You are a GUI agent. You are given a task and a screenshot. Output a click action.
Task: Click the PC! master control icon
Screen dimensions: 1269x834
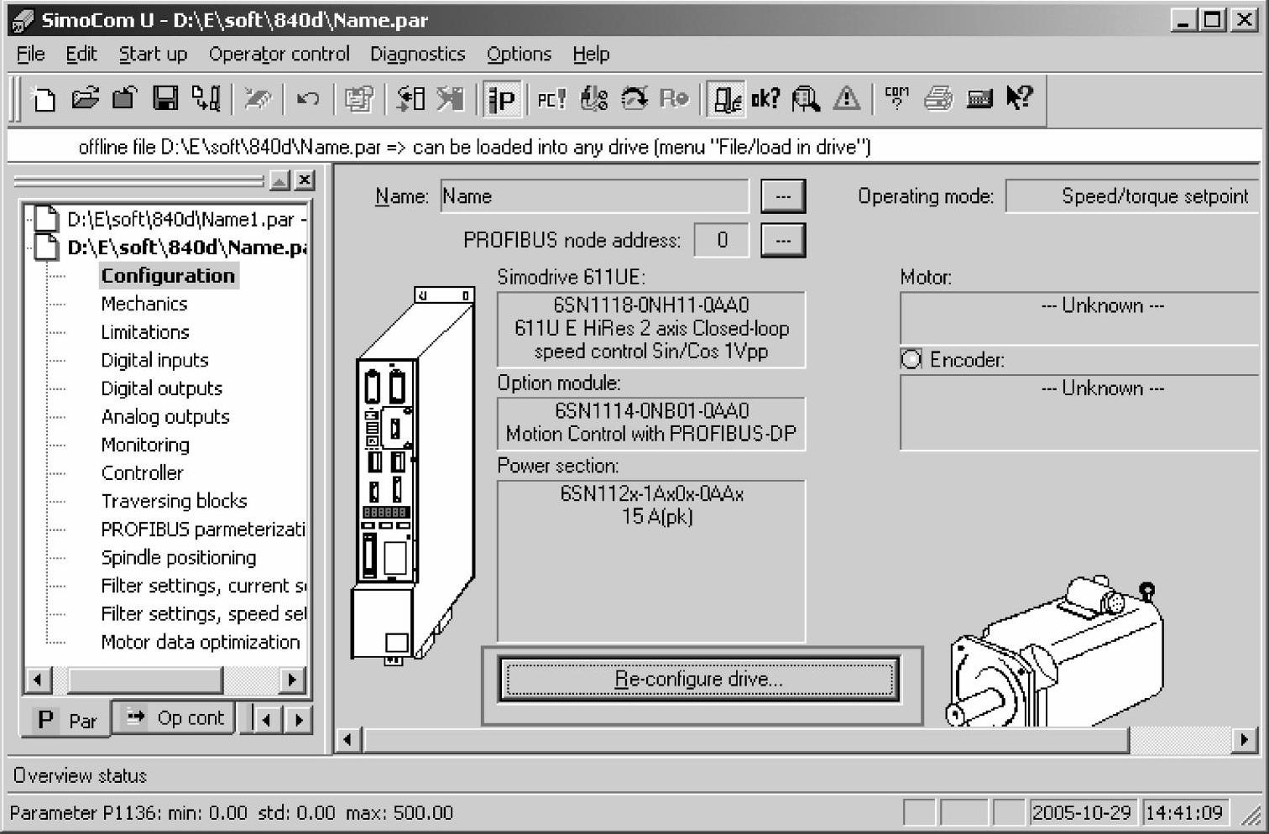[551, 99]
